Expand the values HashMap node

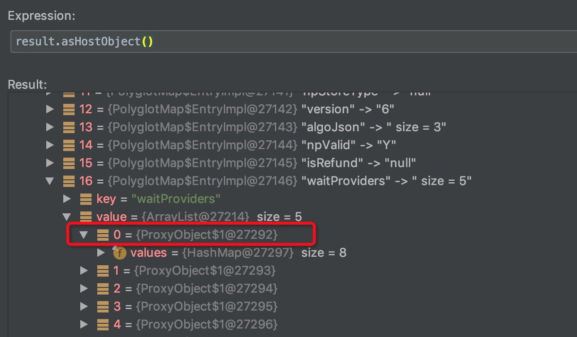point(101,253)
